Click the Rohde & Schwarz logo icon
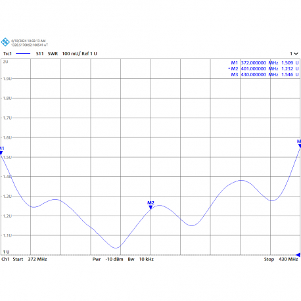Screen dimensions: 301x301 click(x=5, y=42)
